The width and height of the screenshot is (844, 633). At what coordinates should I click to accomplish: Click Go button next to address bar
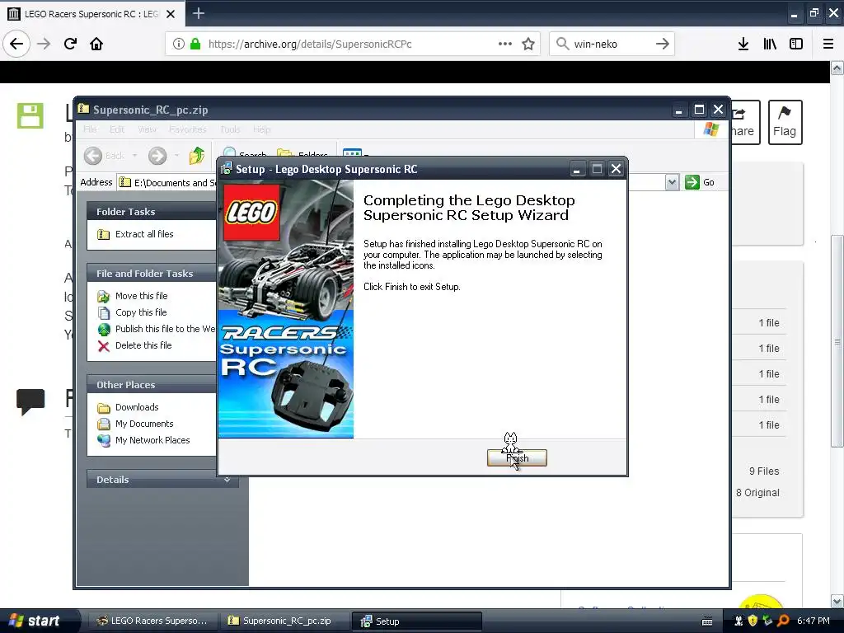coord(700,182)
